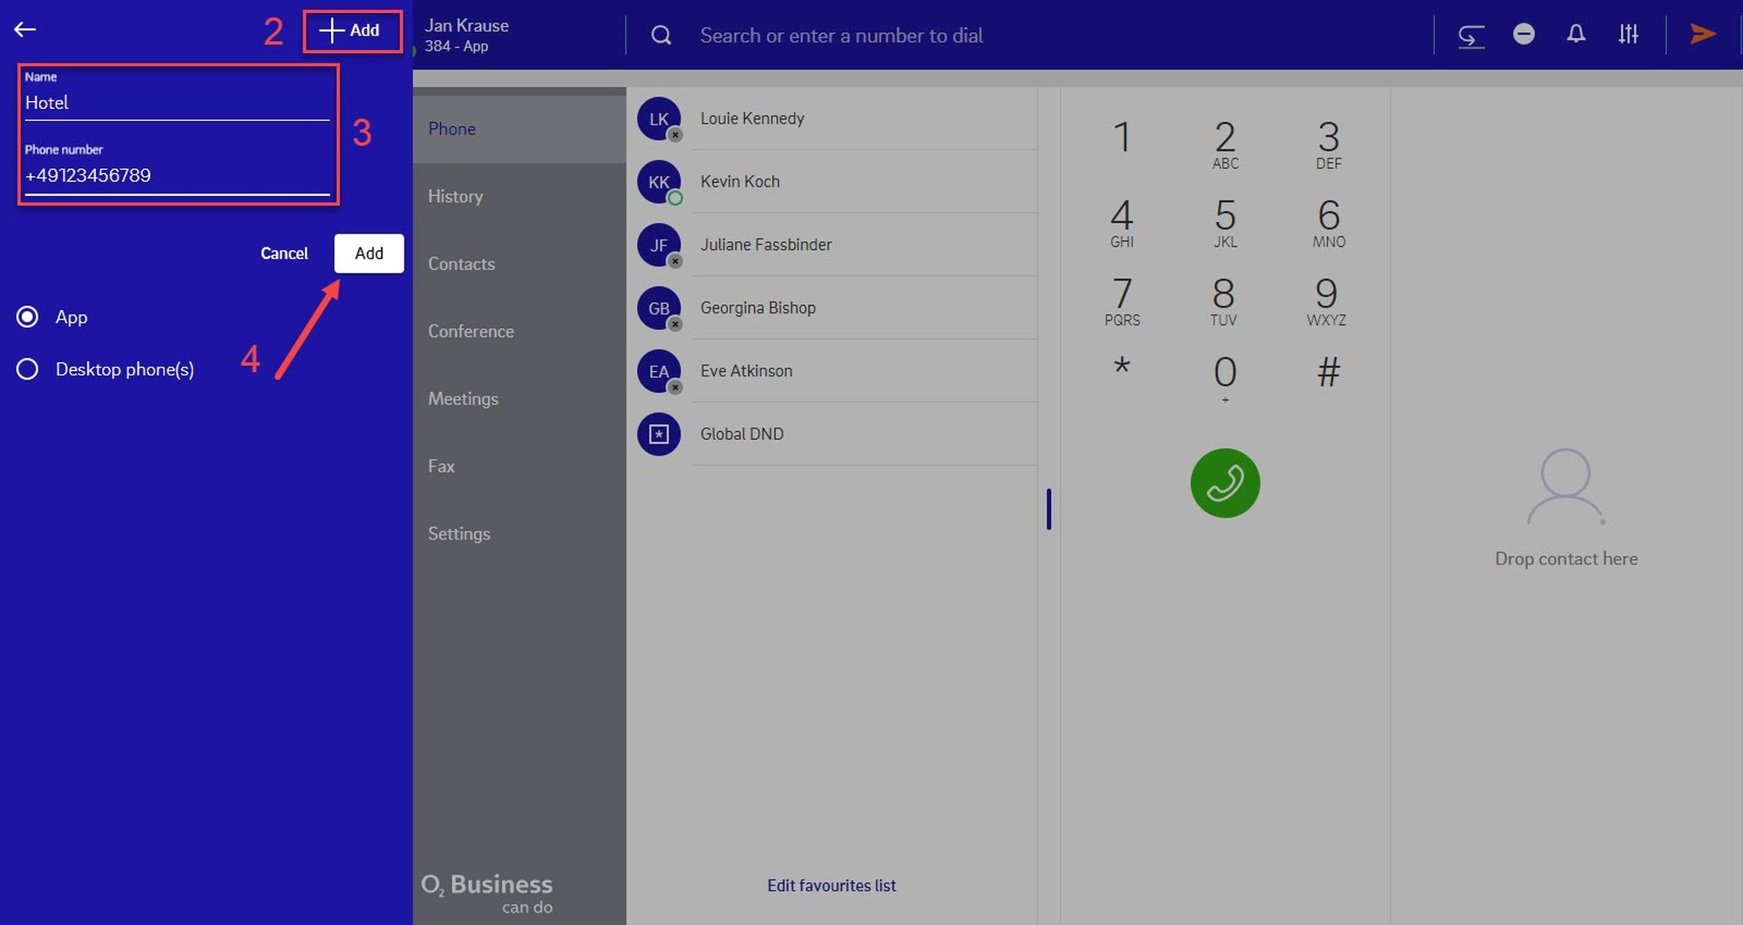Toggle the do-not-disturb minus icon
The image size is (1743, 925).
coord(1523,34)
